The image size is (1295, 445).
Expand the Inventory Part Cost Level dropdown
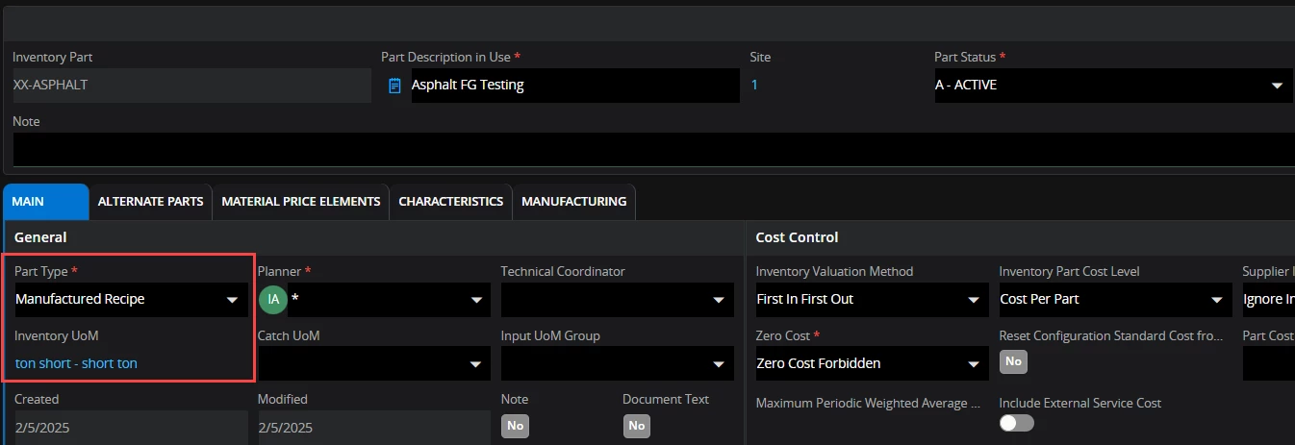(x=1217, y=300)
